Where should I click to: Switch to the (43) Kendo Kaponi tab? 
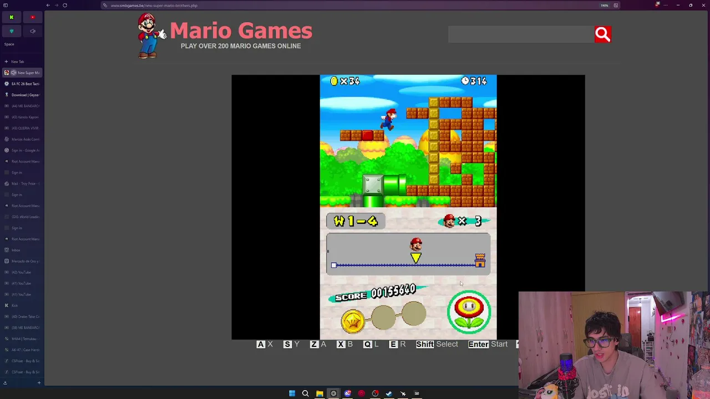coord(21,117)
